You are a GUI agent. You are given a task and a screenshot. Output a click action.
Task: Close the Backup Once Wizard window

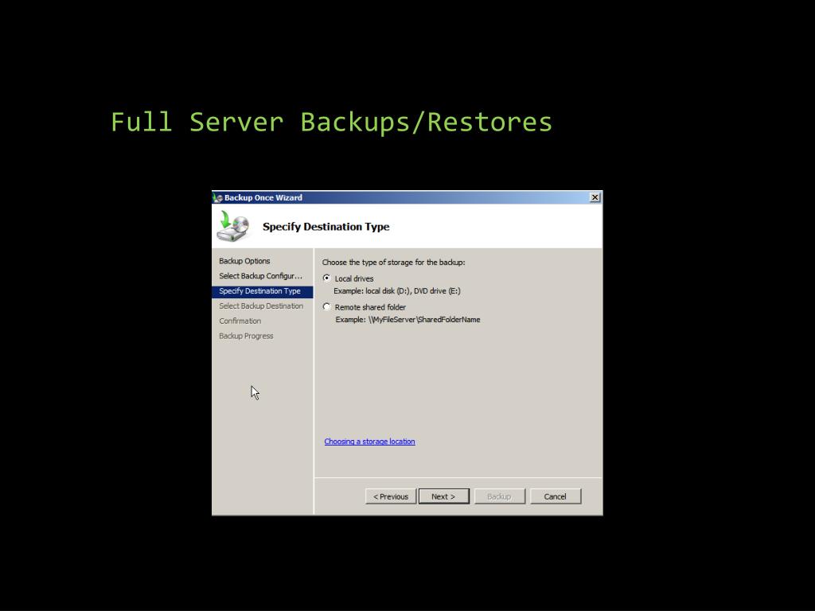click(x=595, y=197)
